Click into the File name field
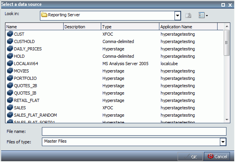 point(134,131)
